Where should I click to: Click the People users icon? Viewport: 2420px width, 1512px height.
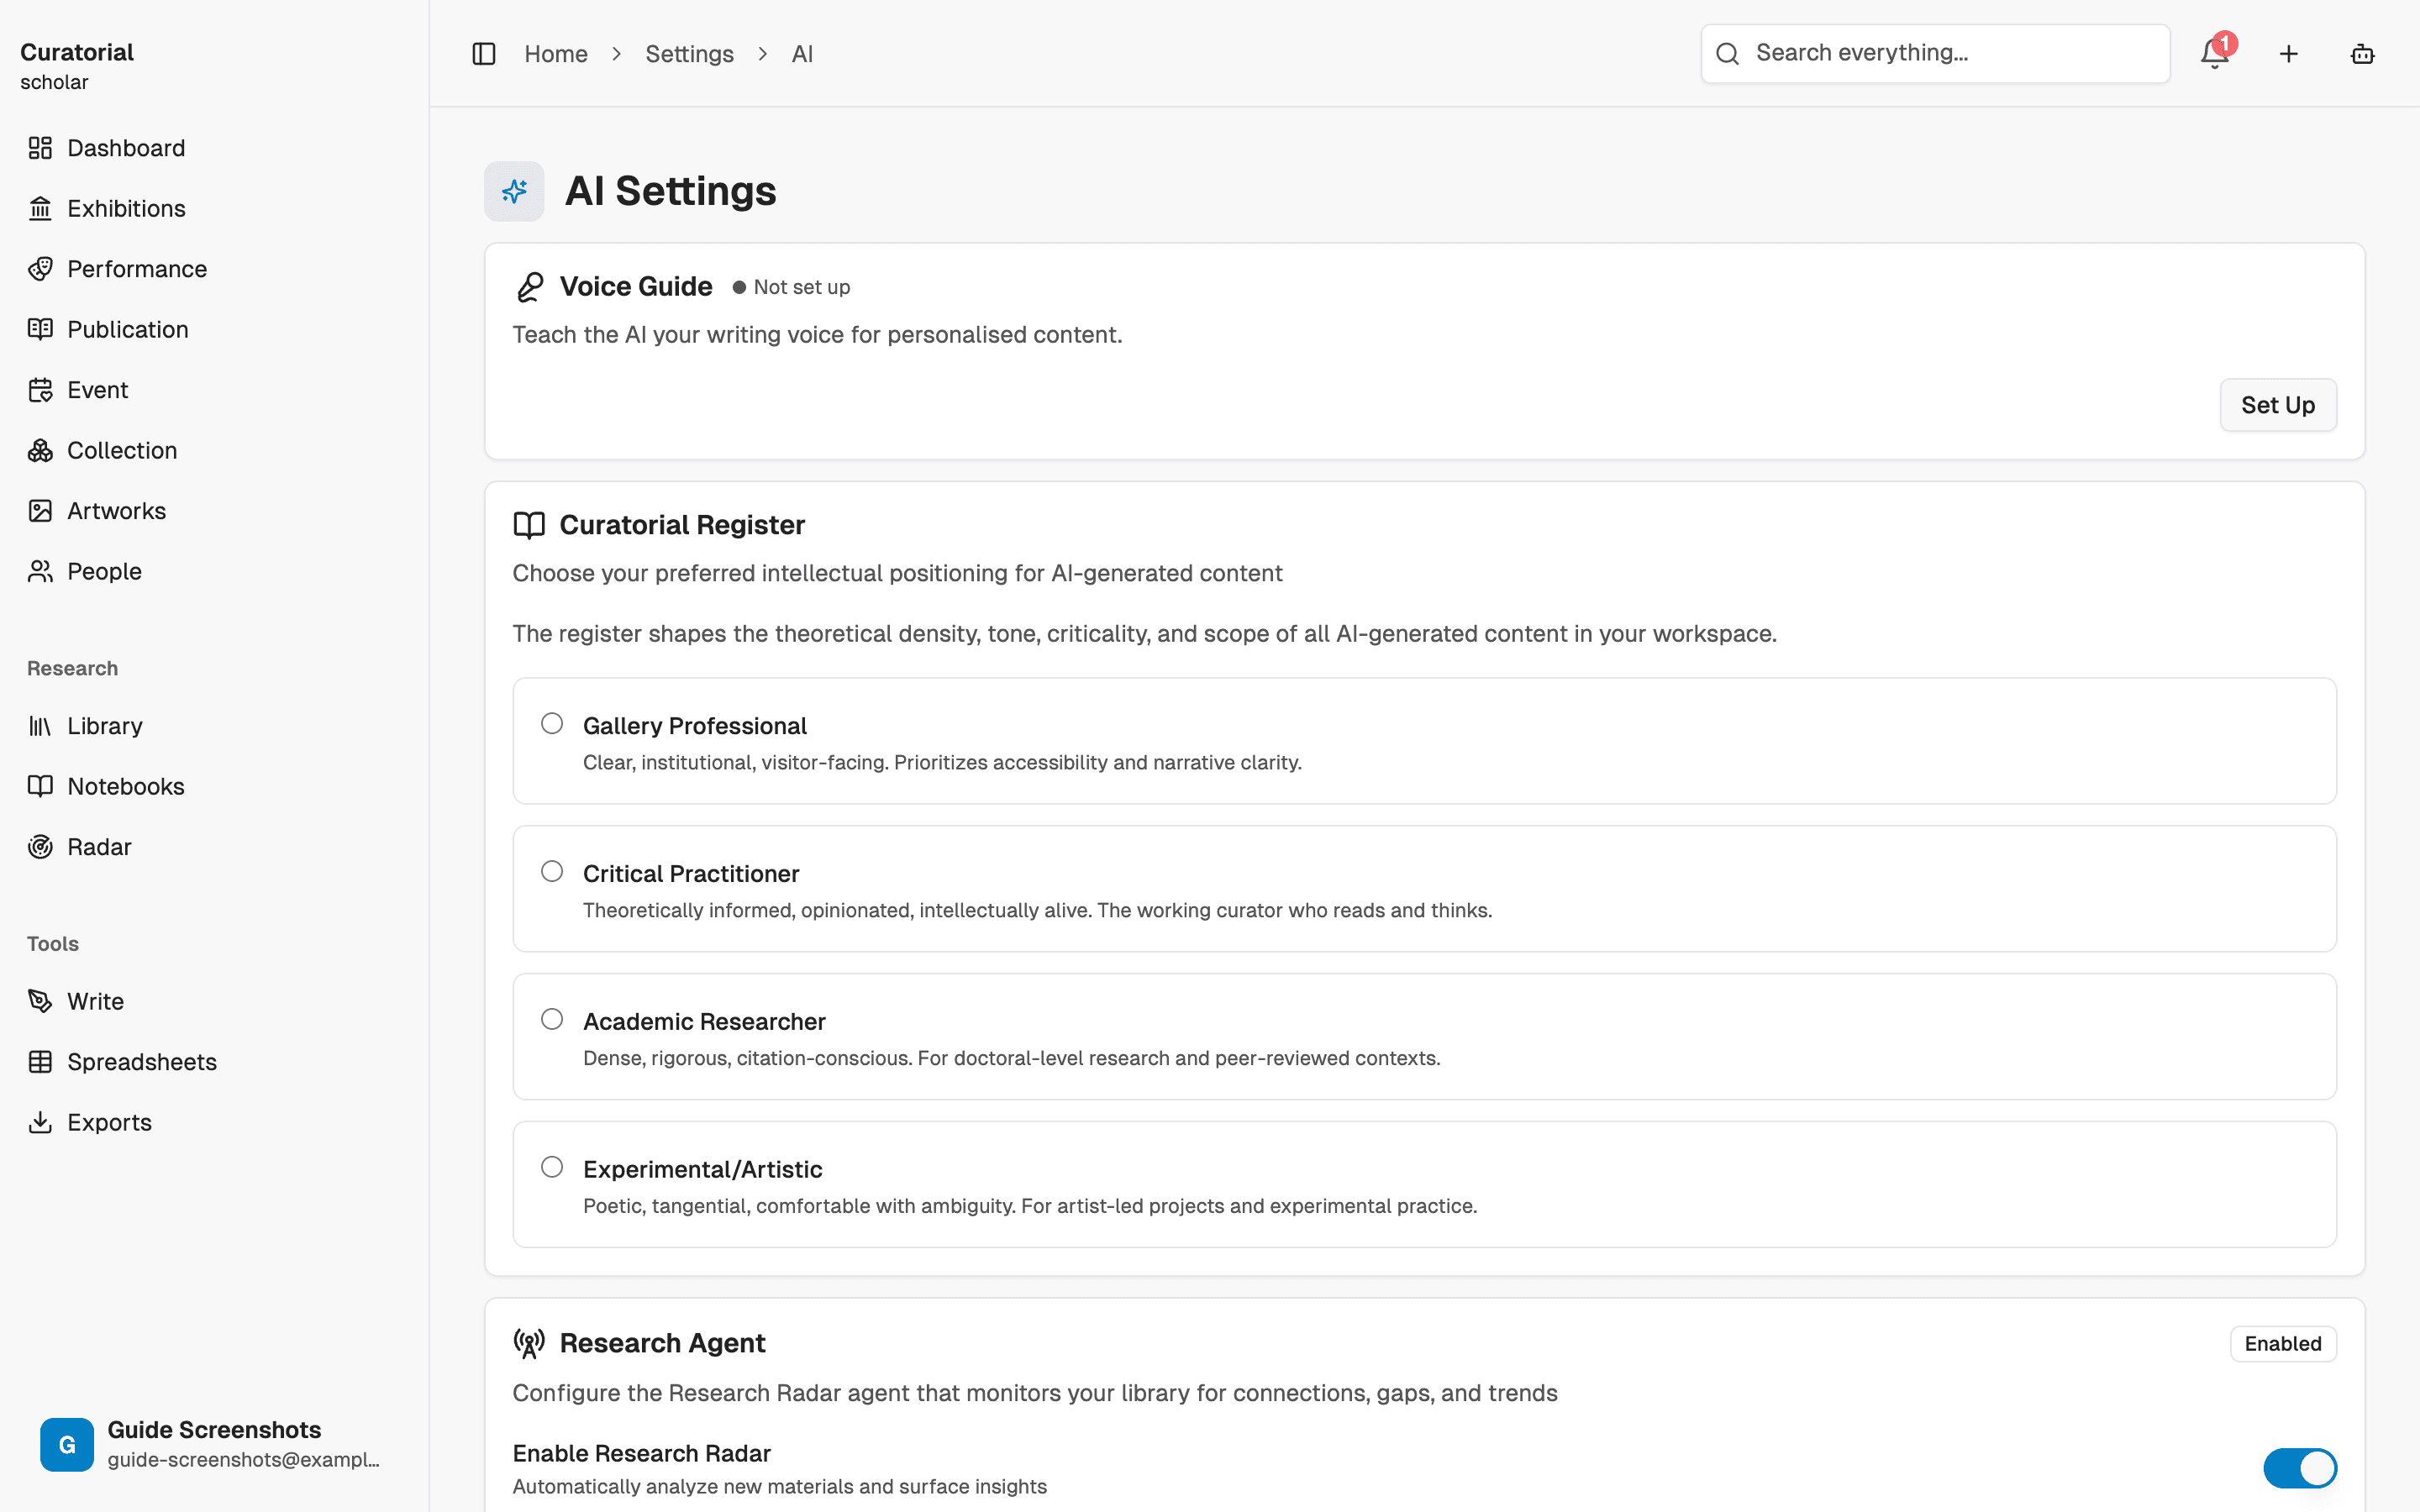coord(40,571)
